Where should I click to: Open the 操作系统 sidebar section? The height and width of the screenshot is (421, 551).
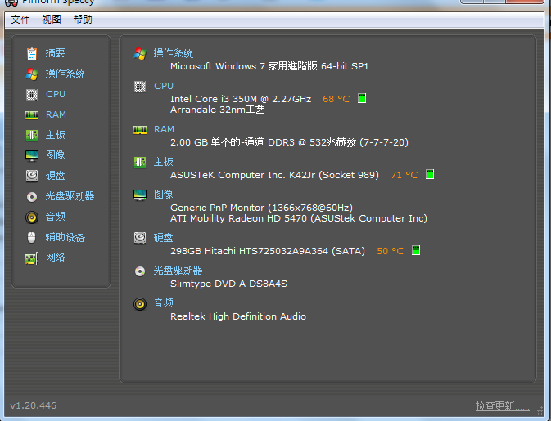(65, 74)
